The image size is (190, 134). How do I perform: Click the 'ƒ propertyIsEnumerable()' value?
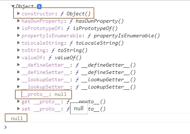click(x=123, y=36)
